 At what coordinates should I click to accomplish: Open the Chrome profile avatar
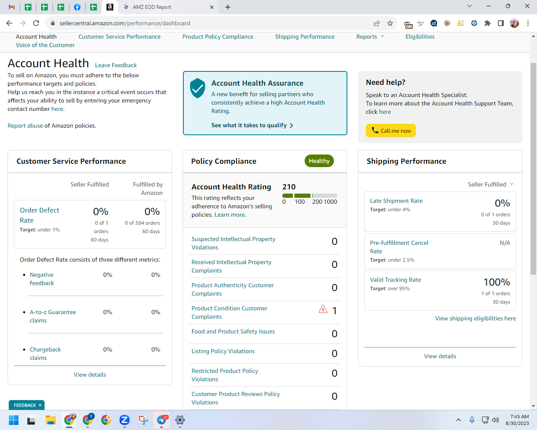pyautogui.click(x=514, y=23)
